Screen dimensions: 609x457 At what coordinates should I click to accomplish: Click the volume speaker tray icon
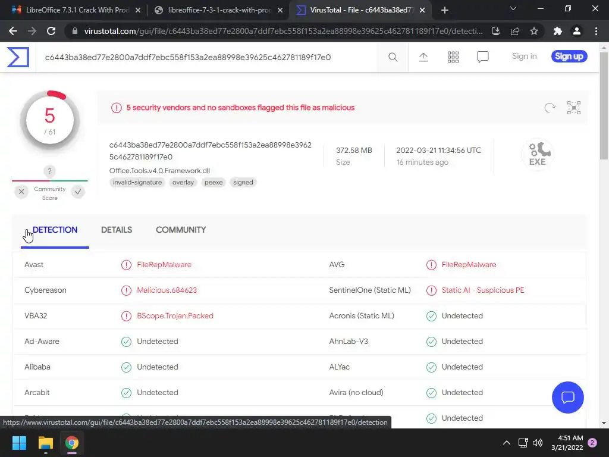(x=538, y=443)
